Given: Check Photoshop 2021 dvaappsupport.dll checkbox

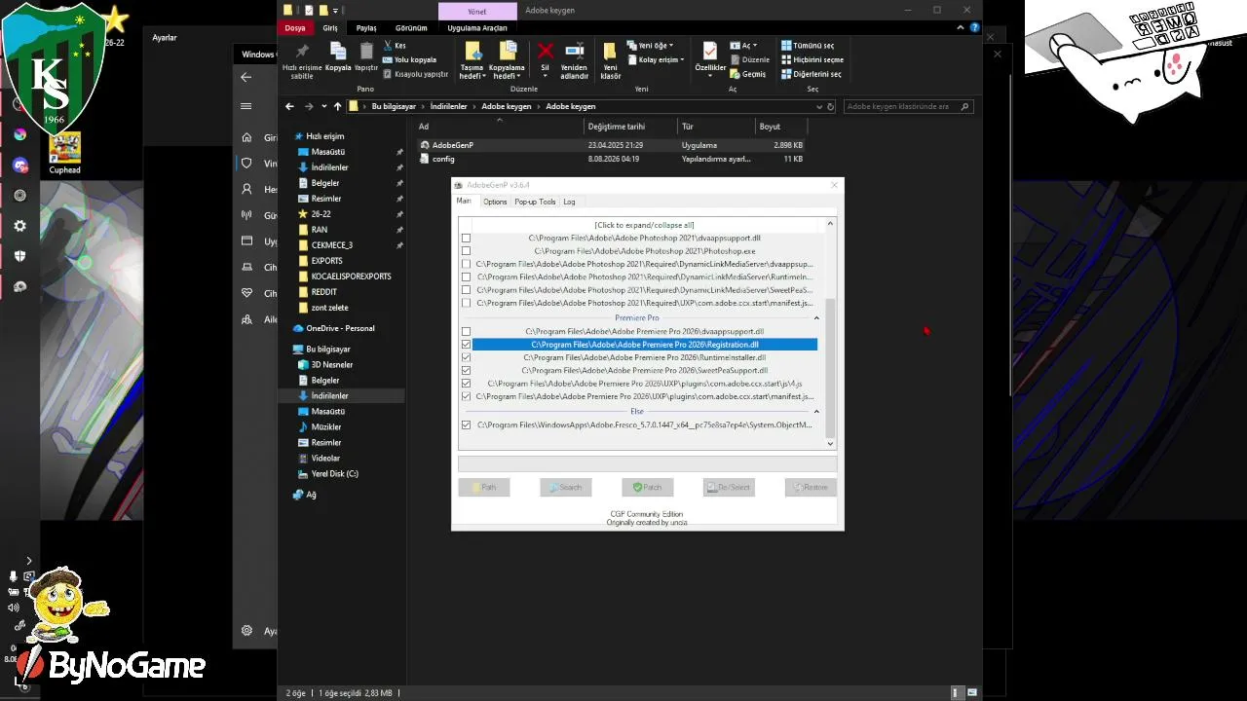Looking at the screenshot, I should point(466,238).
